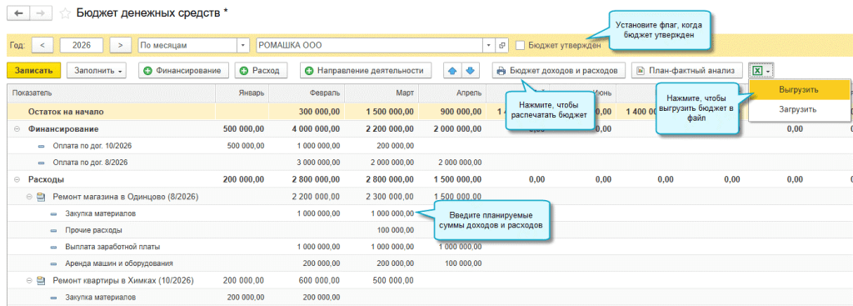Go forward with the right arrow
Screen dimensions: 853x306
pos(42,13)
